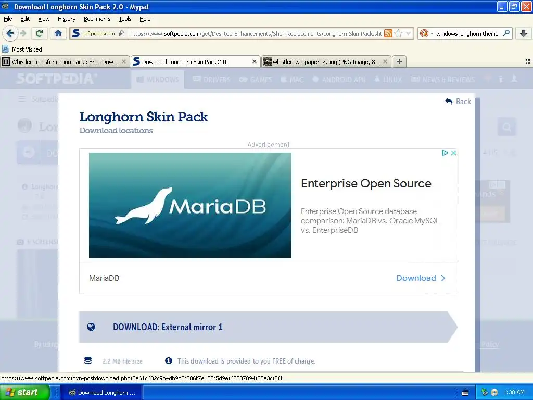Click the globe icon beside External mirror 1
Screen dimensions: 533x400
(x=91, y=327)
